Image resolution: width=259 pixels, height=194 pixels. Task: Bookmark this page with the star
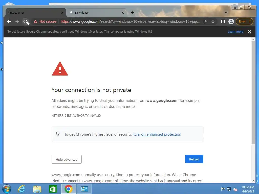tap(213, 21)
